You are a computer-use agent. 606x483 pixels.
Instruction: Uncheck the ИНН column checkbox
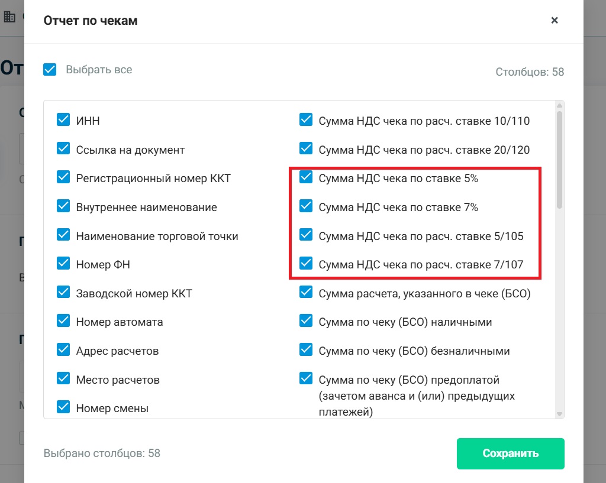[63, 119]
